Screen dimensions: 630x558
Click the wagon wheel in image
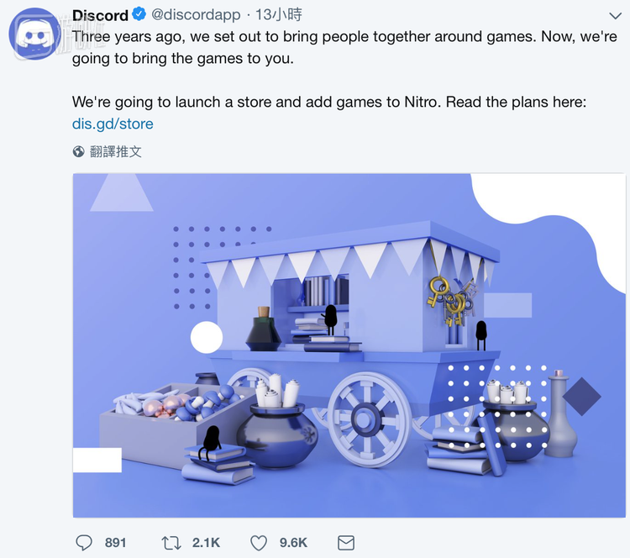[365, 419]
